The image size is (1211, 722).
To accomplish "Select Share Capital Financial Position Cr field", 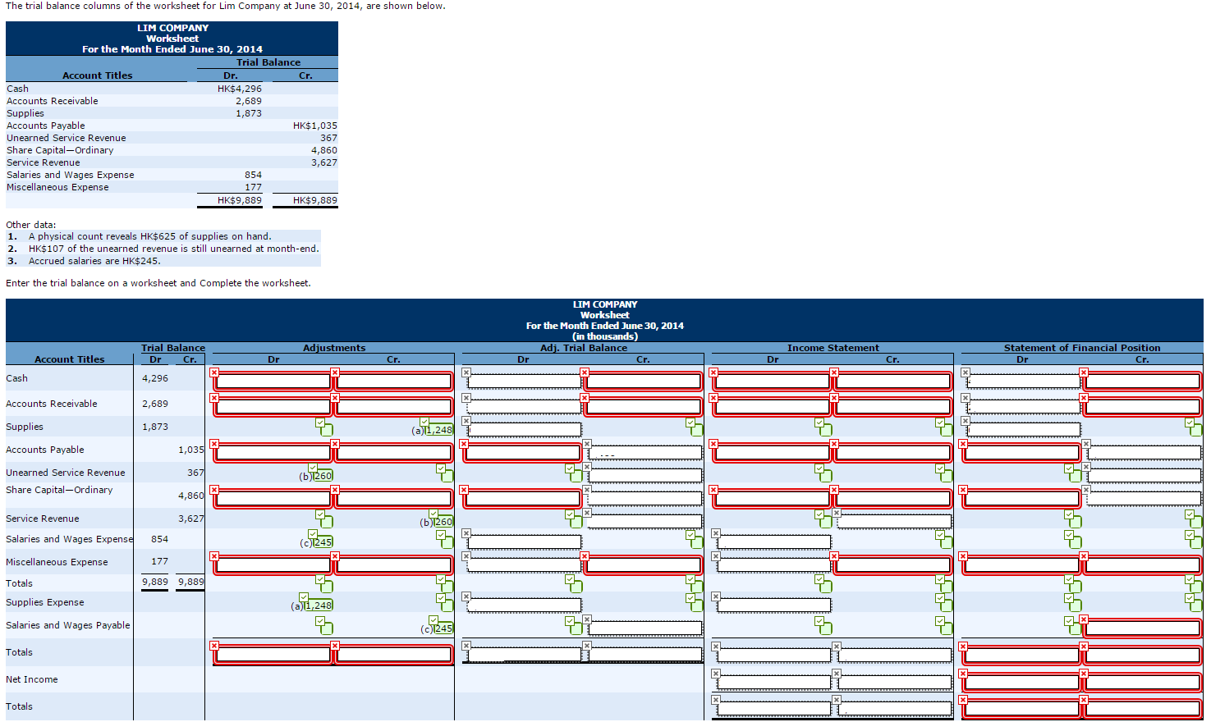I will 1144,499.
